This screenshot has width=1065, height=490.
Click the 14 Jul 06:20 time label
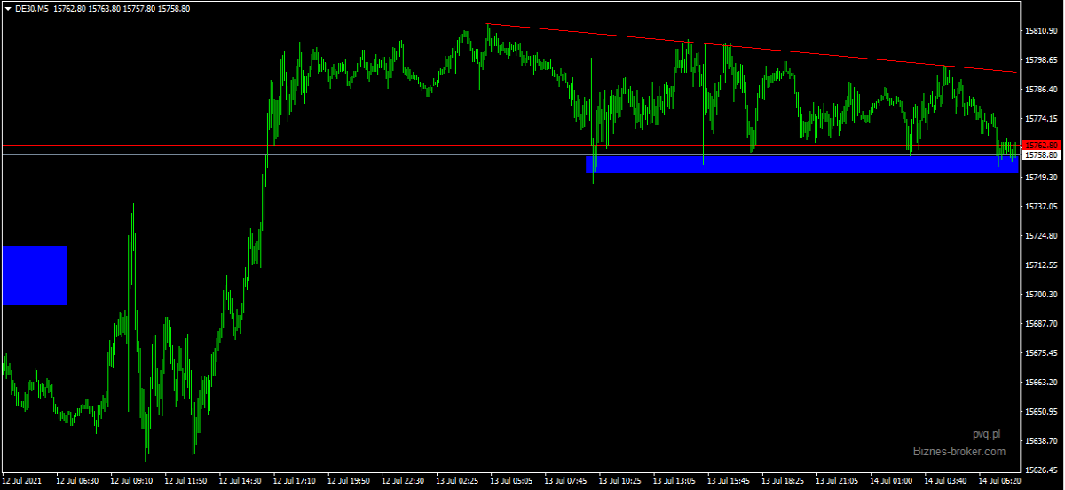[999, 481]
